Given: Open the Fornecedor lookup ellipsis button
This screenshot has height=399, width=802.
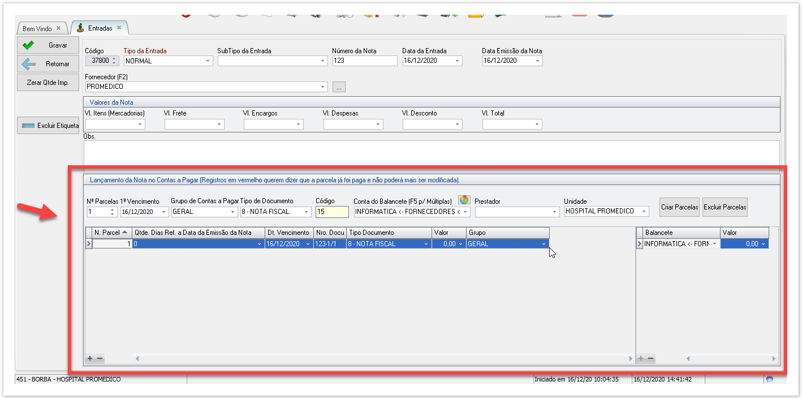Looking at the screenshot, I should (339, 87).
